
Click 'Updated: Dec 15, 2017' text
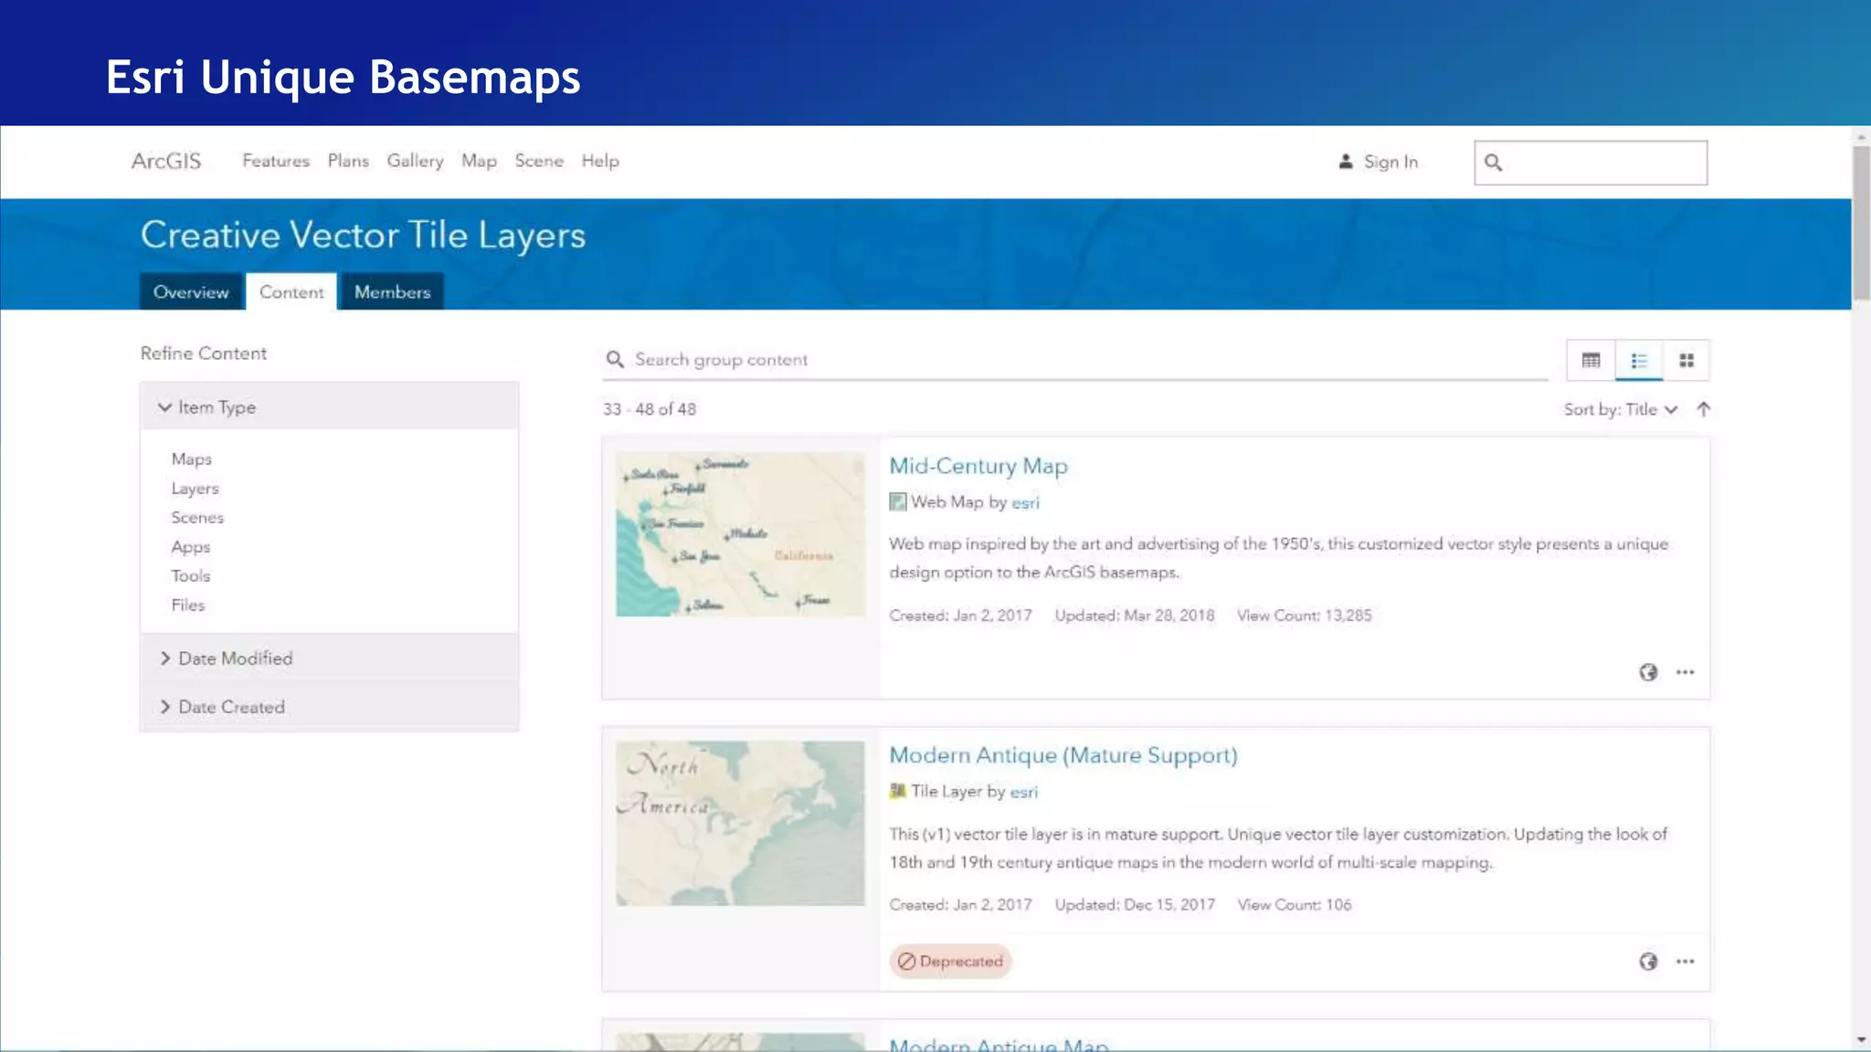pyautogui.click(x=1135, y=905)
